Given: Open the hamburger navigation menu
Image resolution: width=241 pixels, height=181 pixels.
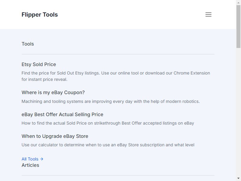Looking at the screenshot, I should click(x=208, y=14).
